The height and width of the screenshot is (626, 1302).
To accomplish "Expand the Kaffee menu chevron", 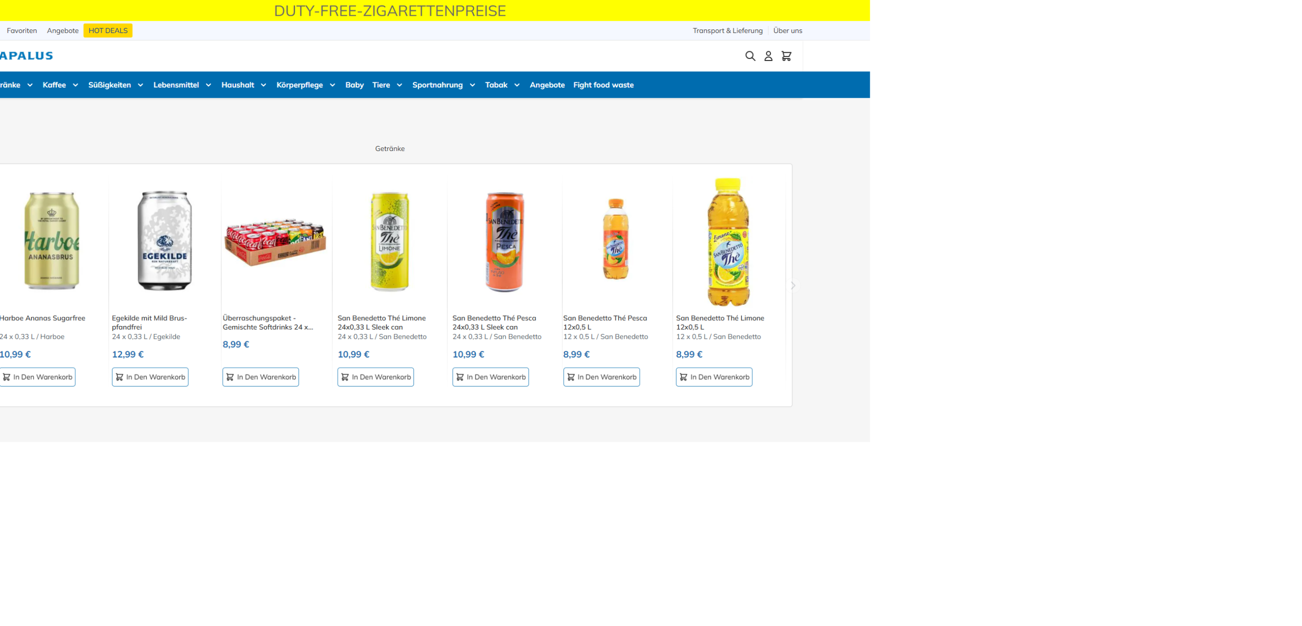I will point(75,85).
